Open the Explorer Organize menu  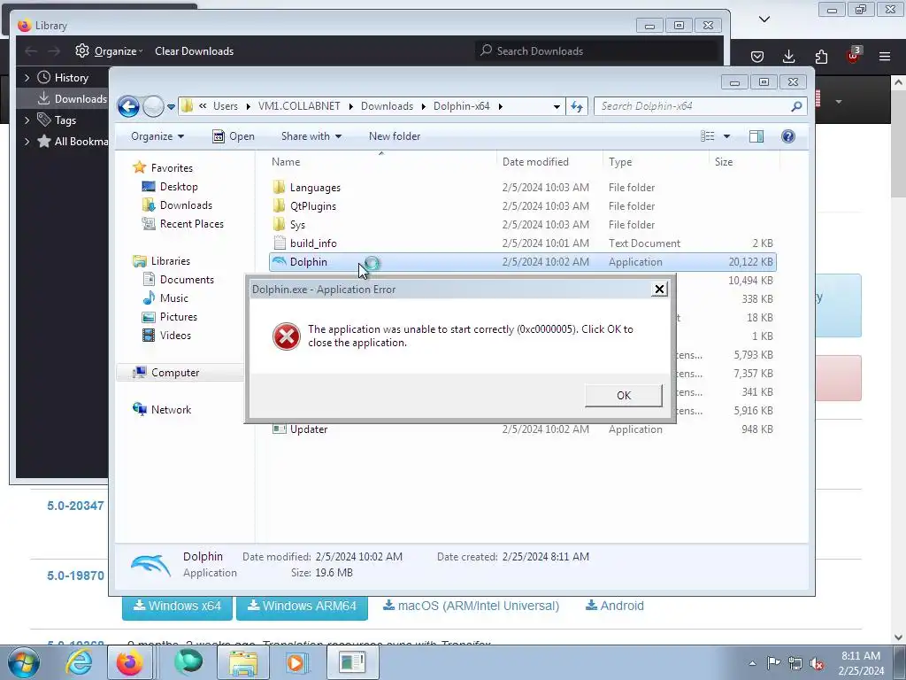click(157, 136)
